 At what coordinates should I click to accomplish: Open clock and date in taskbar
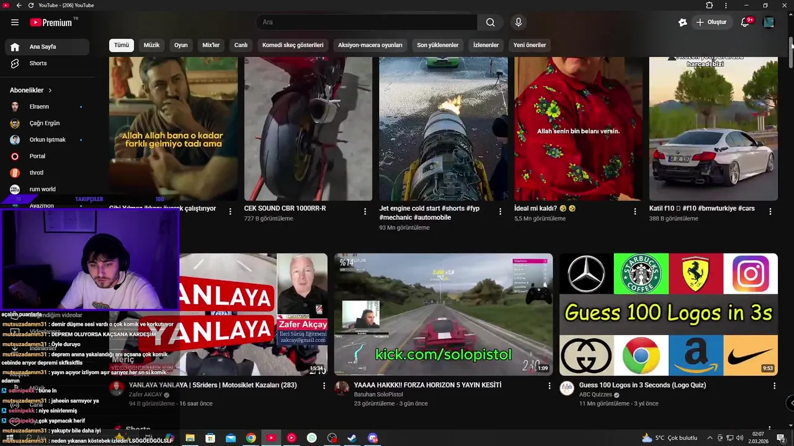[x=758, y=438]
